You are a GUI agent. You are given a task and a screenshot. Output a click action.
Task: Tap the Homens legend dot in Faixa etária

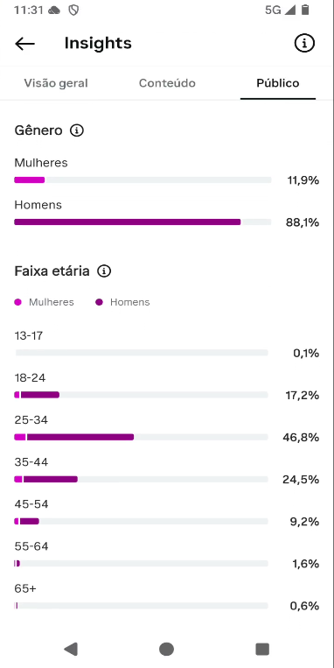click(99, 302)
